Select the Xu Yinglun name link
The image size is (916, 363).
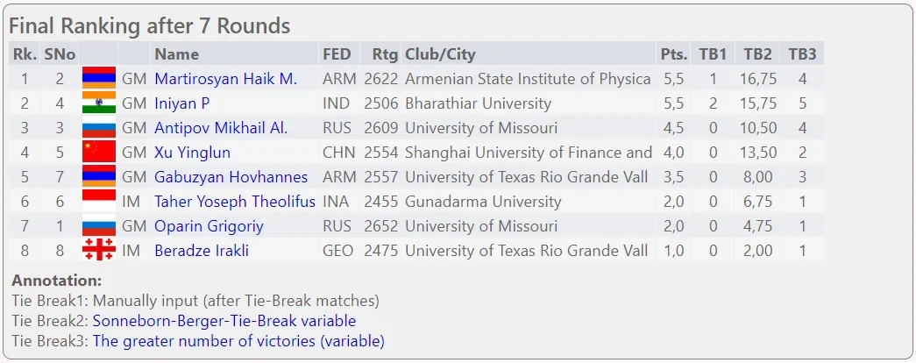pyautogui.click(x=192, y=153)
